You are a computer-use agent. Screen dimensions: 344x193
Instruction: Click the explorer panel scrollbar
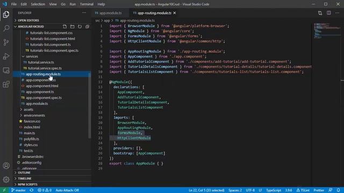[90, 106]
